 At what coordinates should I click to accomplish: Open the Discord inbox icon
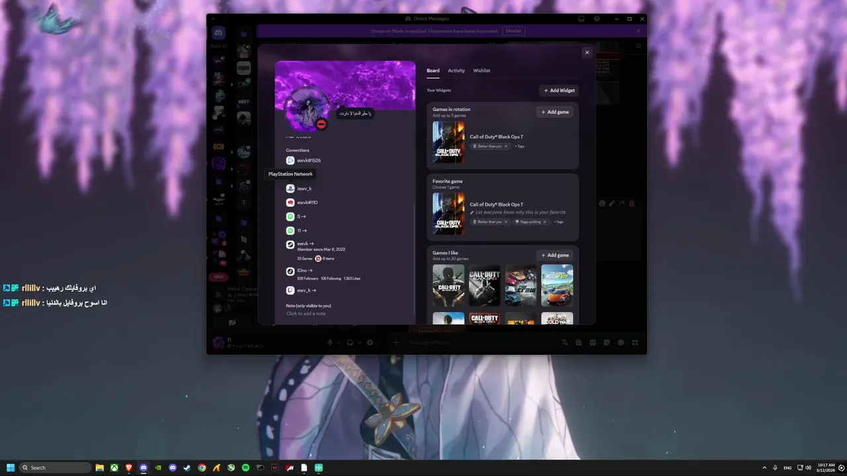coord(582,19)
